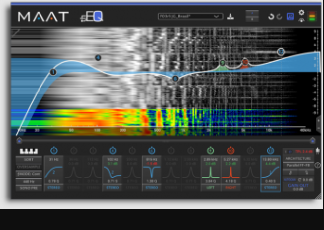
Task: Open the EQ MODE selector
Action: [29, 174]
